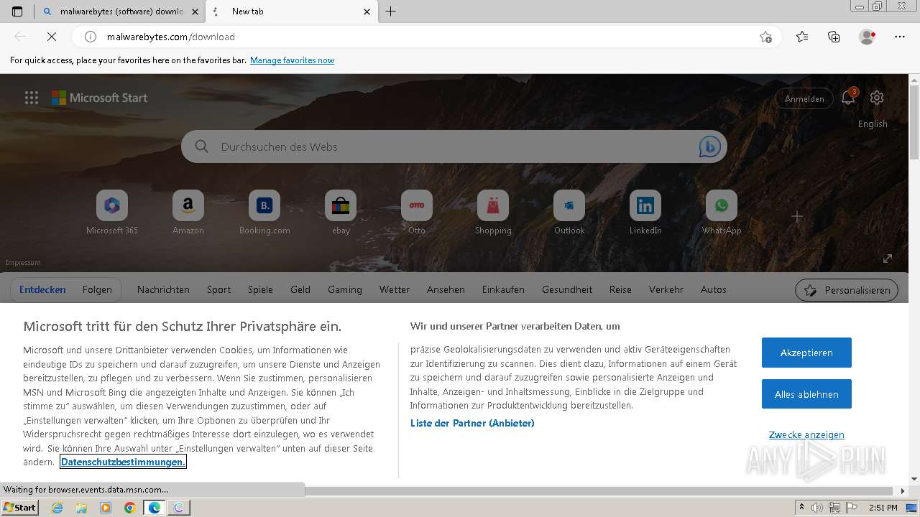Select the Entdecken feed tab
920x517 pixels.
coord(42,290)
